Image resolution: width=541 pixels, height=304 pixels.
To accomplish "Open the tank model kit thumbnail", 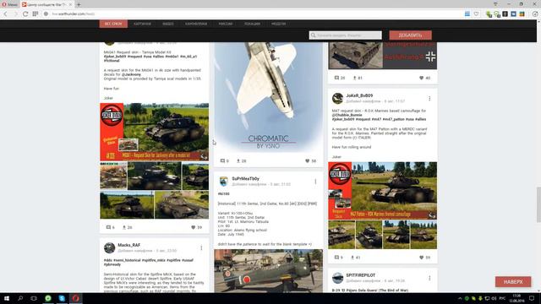I will coord(113,176).
